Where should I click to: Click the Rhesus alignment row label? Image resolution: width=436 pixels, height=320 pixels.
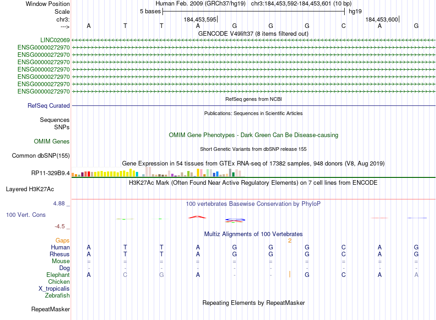(60, 254)
